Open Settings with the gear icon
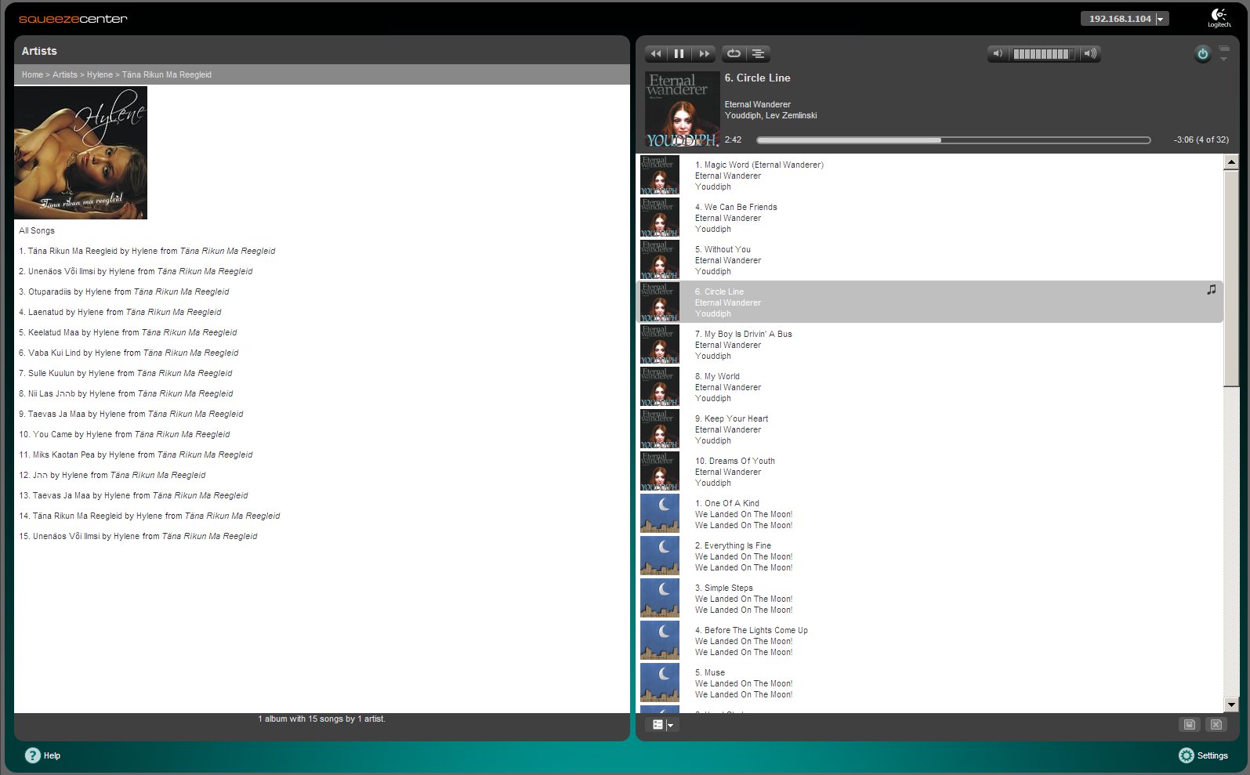The width and height of the screenshot is (1250, 775). click(x=1187, y=755)
